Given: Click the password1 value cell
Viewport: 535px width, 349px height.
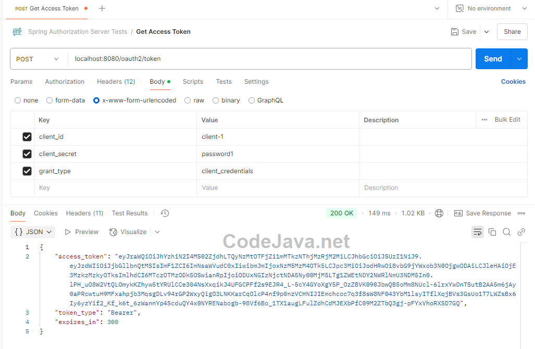Looking at the screenshot, I should point(278,154).
